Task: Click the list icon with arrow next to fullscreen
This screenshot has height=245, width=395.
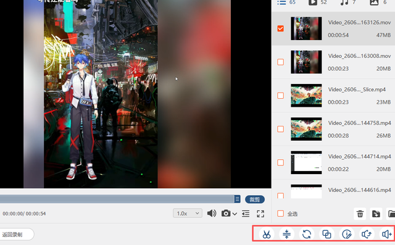Action: (246, 214)
